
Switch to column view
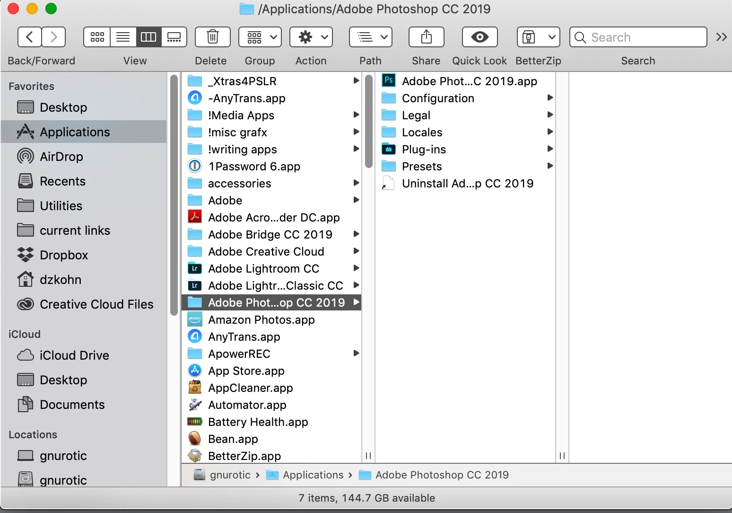148,37
